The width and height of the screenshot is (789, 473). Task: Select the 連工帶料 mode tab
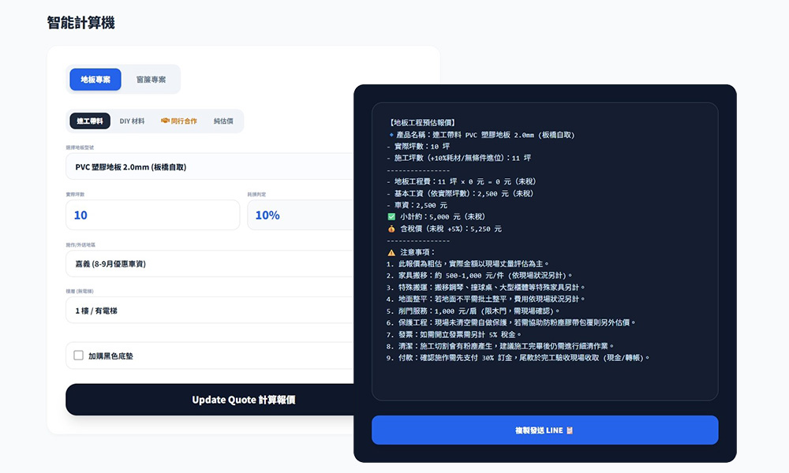click(90, 121)
